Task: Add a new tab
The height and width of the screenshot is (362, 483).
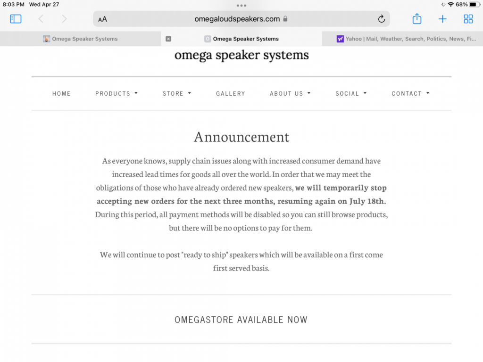Action: point(442,19)
